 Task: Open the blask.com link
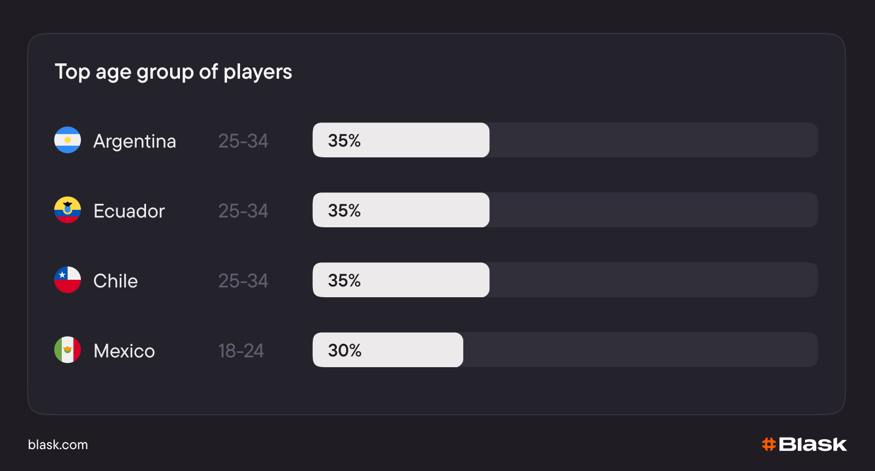[58, 445]
